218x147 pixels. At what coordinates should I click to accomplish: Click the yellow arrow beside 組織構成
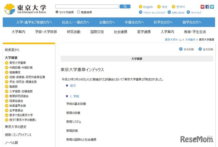click(7, 72)
